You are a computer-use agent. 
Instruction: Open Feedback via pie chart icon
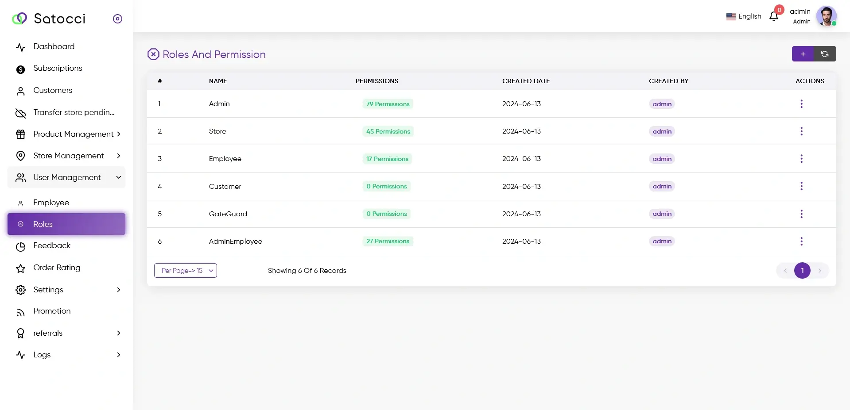point(21,246)
